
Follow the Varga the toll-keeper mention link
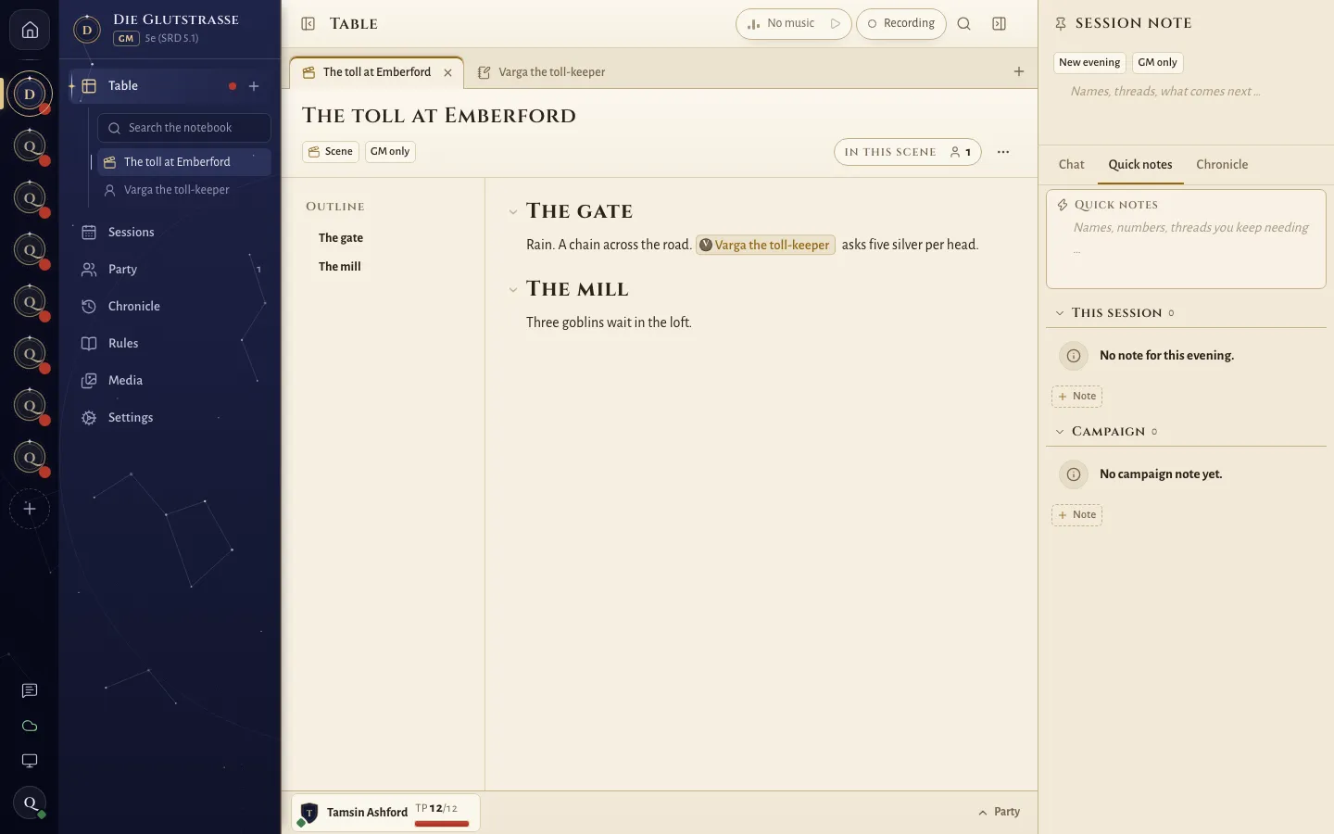coord(765,246)
